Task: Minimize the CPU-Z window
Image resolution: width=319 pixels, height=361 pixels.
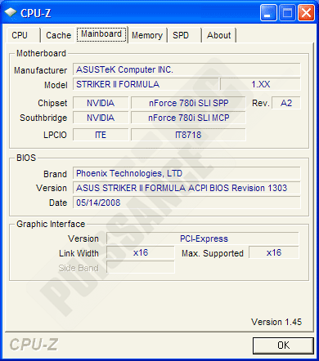Action: click(268, 12)
